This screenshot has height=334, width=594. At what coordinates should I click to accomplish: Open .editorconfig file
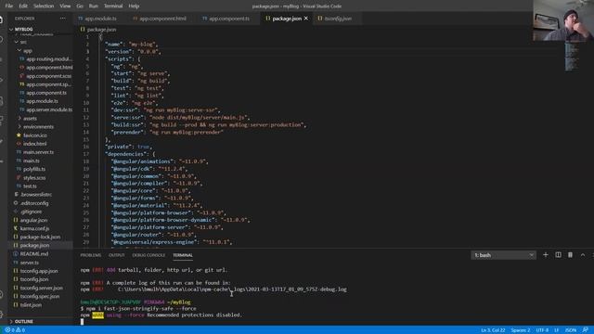[34, 203]
